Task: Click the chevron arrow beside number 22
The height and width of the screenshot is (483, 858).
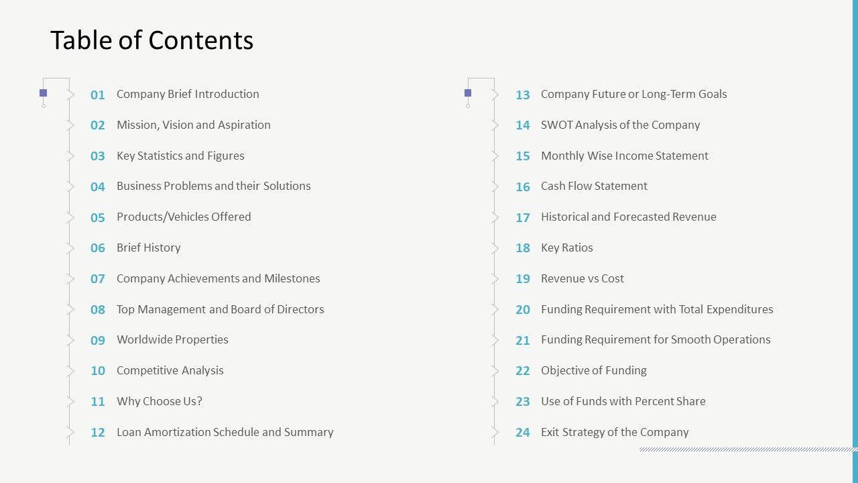Action: (495, 371)
